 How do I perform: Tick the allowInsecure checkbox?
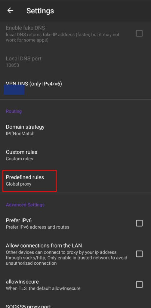click(139, 285)
